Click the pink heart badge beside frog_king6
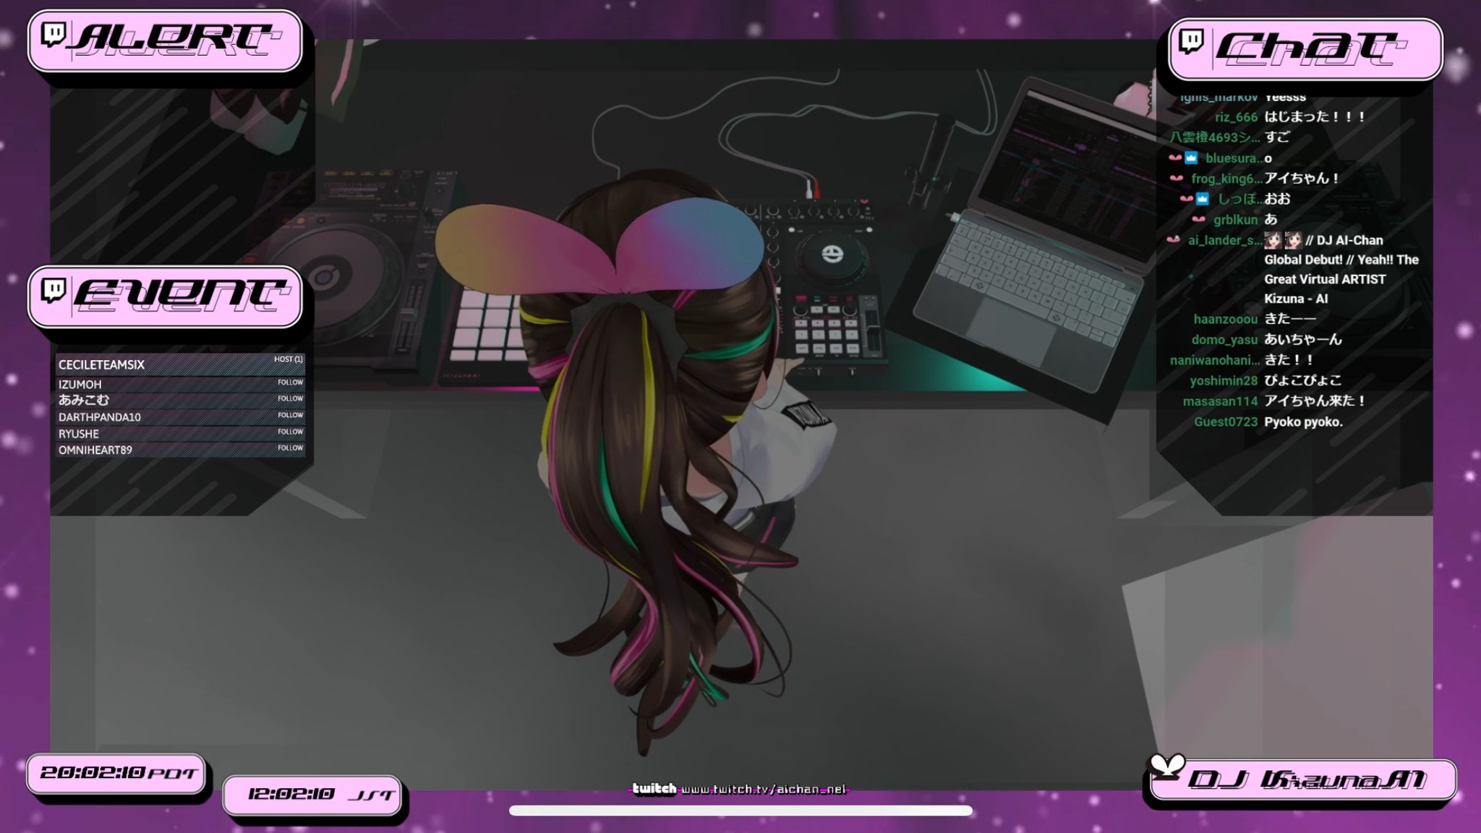 click(x=1176, y=178)
